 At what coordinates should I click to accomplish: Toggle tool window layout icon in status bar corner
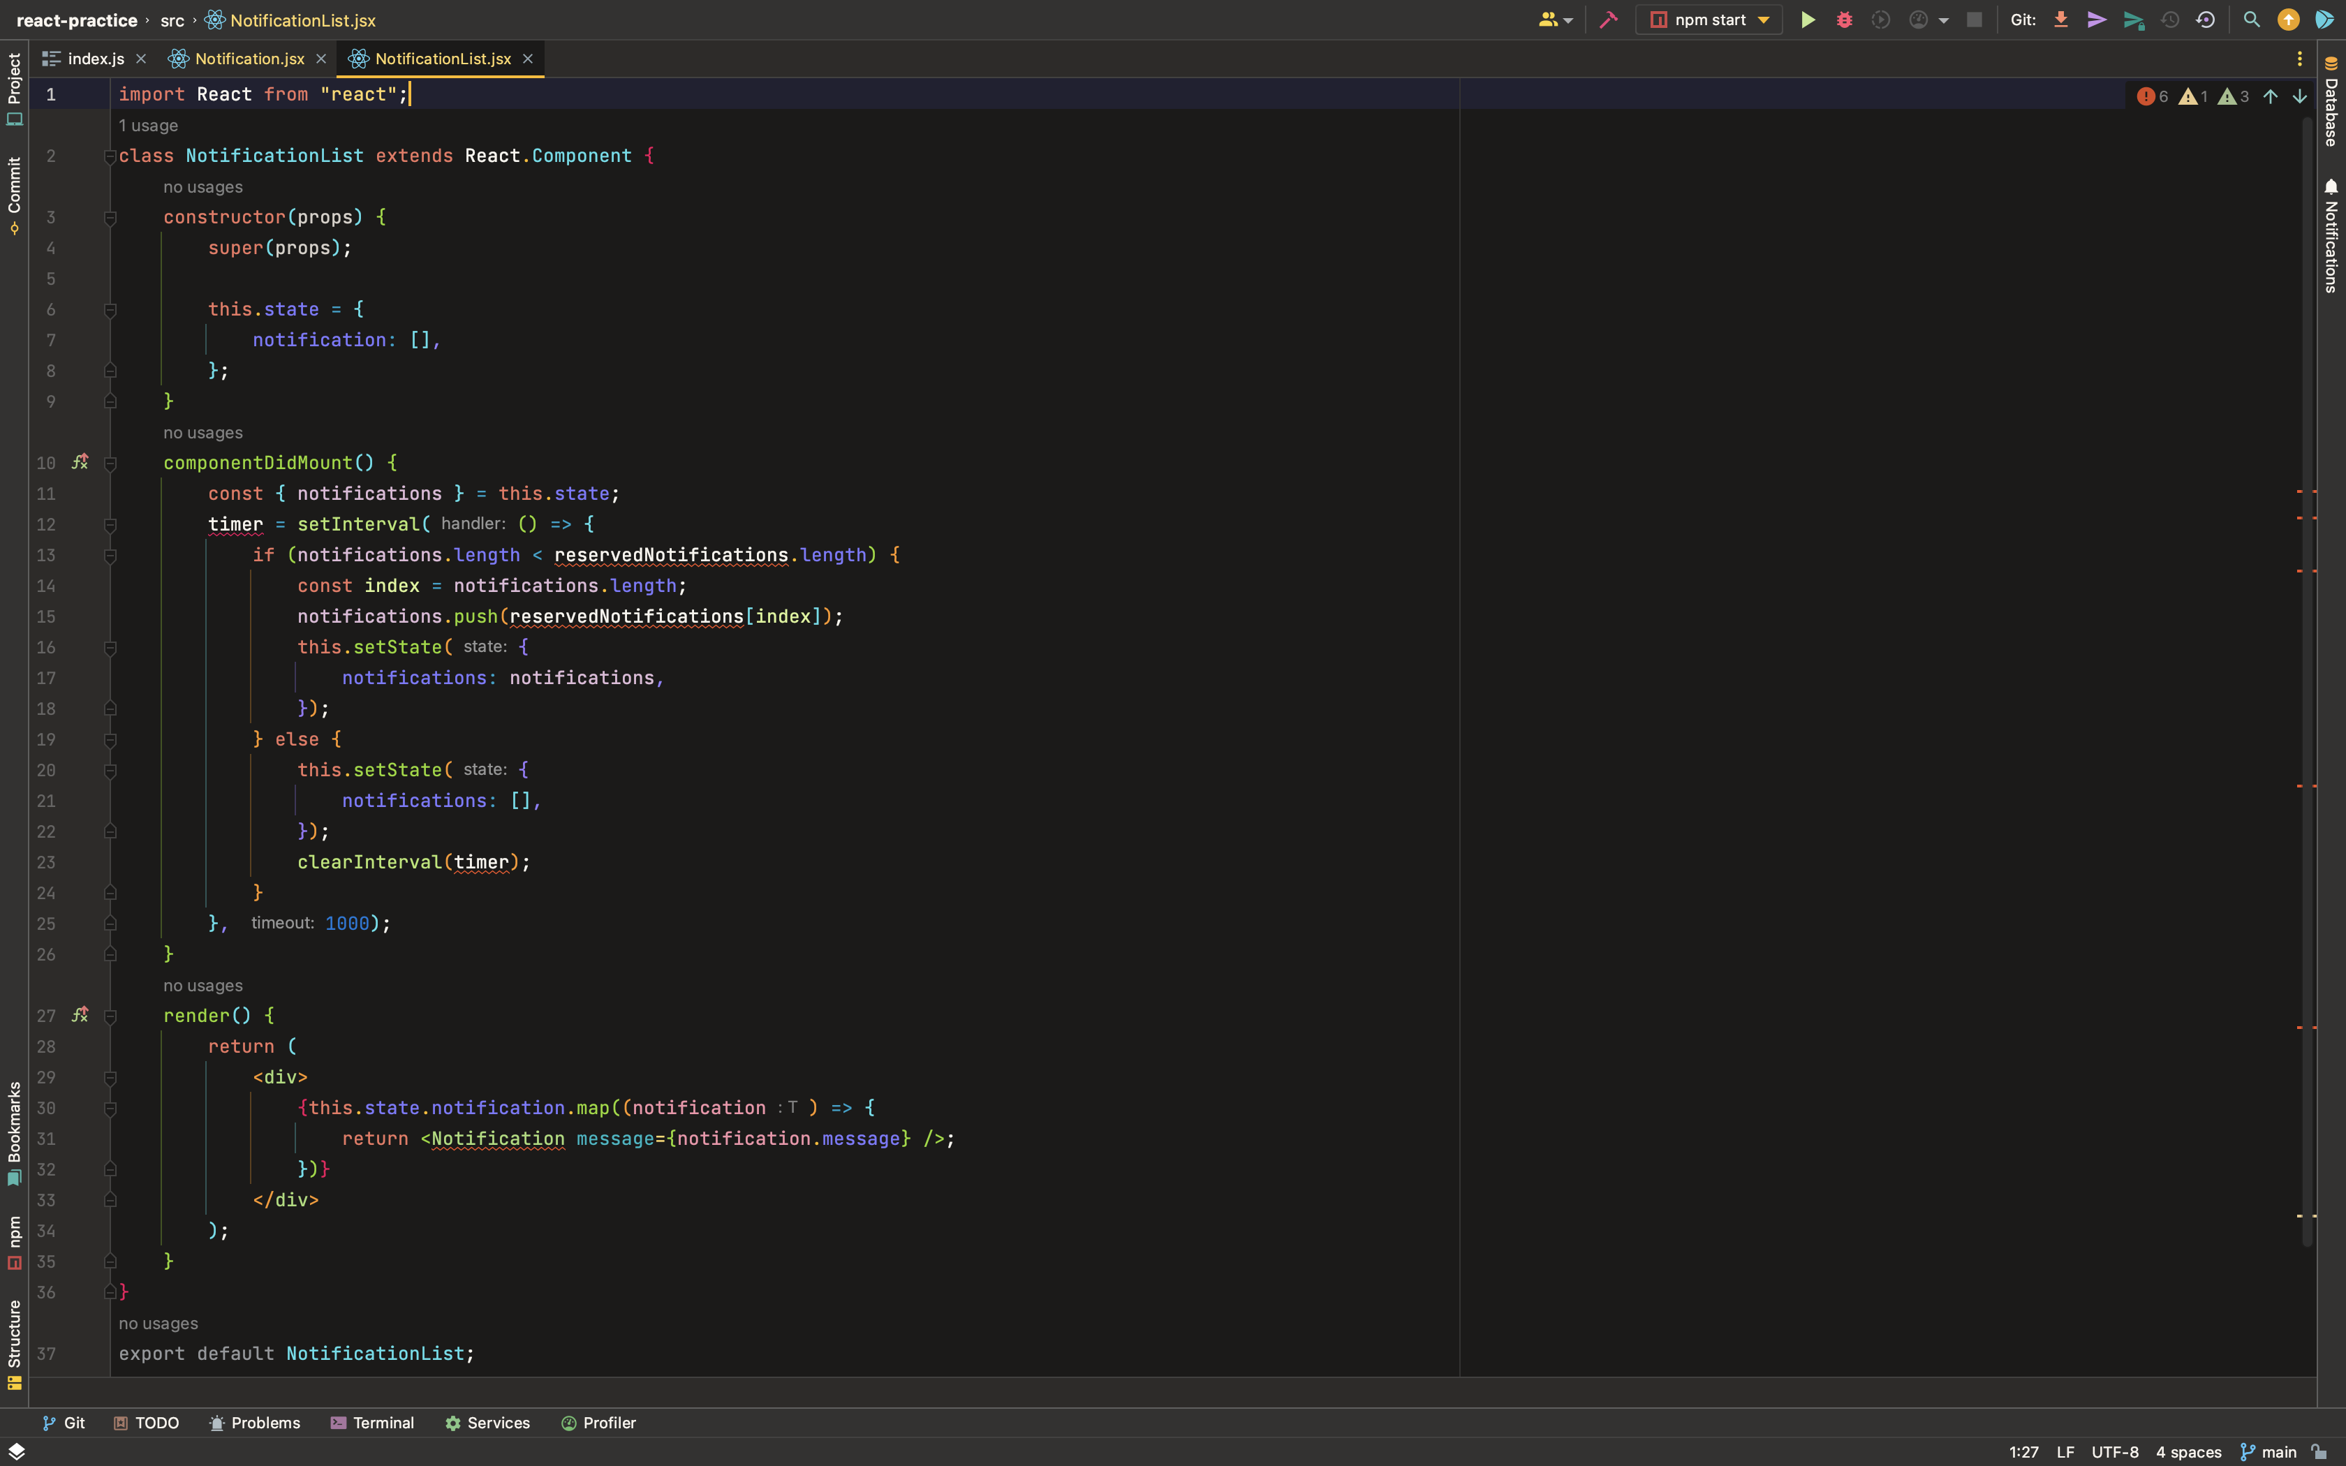(x=17, y=1451)
